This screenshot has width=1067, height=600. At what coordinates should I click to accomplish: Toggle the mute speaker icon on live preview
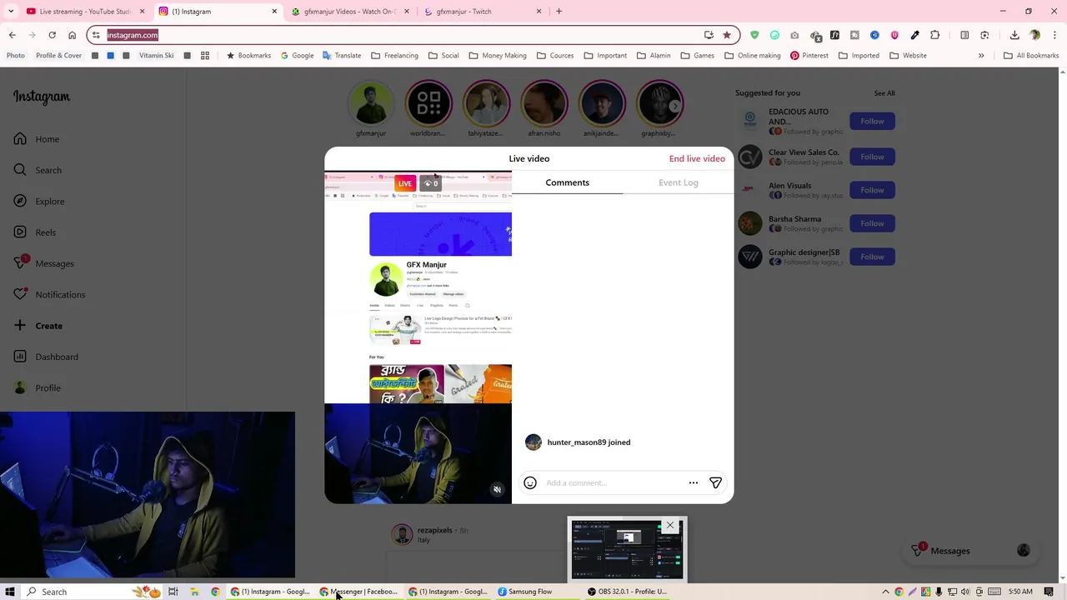click(497, 489)
